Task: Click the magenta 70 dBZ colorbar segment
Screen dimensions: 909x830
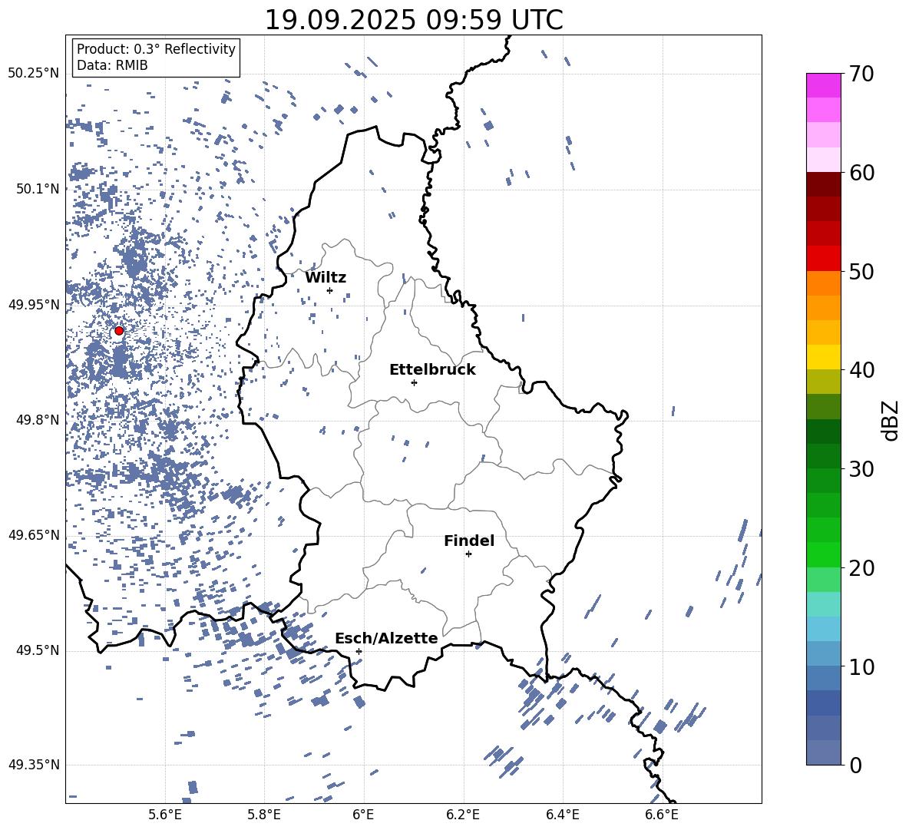Action: (823, 85)
